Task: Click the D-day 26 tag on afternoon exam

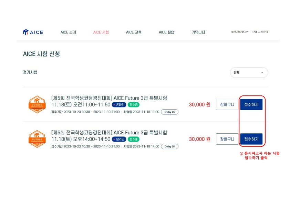Action: tap(169, 146)
